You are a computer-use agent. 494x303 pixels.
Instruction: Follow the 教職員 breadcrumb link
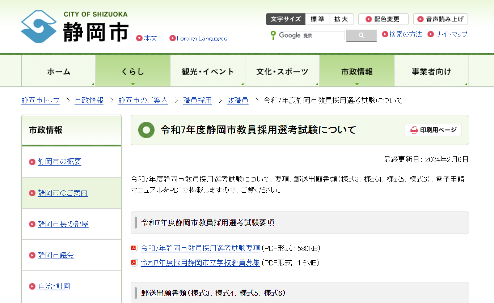(x=238, y=100)
